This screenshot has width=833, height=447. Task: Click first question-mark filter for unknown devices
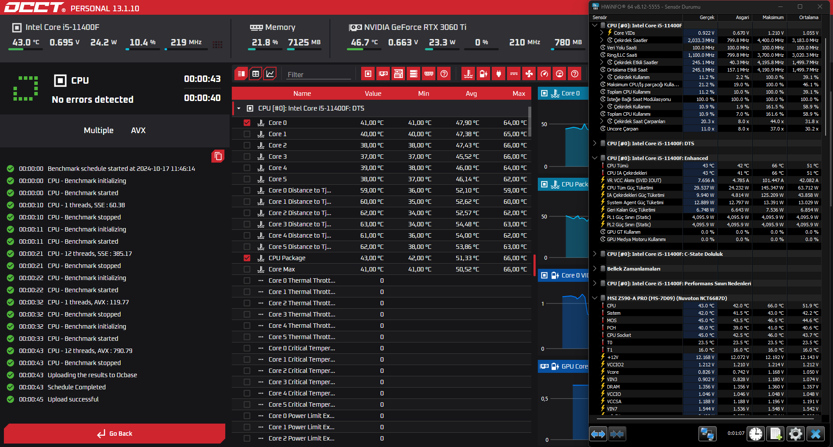click(444, 74)
